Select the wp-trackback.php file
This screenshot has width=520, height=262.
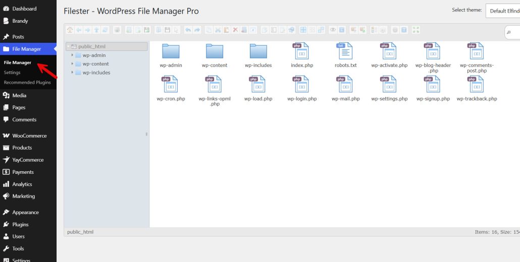(477, 88)
